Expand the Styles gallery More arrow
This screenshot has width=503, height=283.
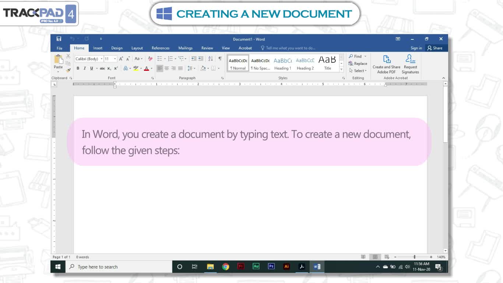pos(341,69)
